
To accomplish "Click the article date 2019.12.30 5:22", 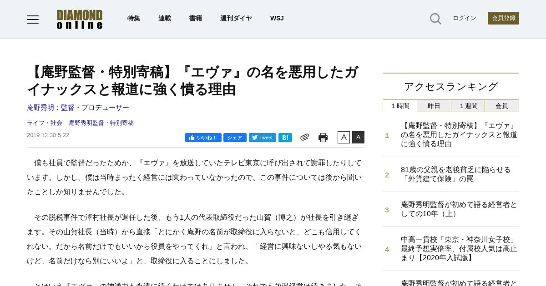I will 48,135.
